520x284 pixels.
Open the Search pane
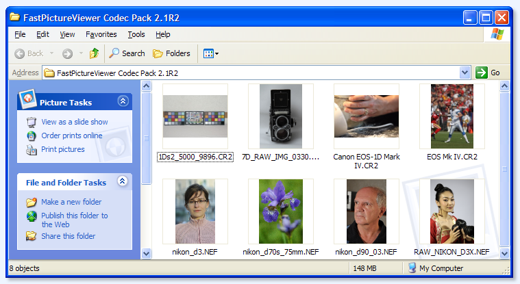click(x=127, y=53)
